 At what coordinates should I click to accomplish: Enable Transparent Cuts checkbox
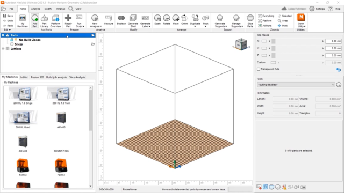pyautogui.click(x=259, y=69)
